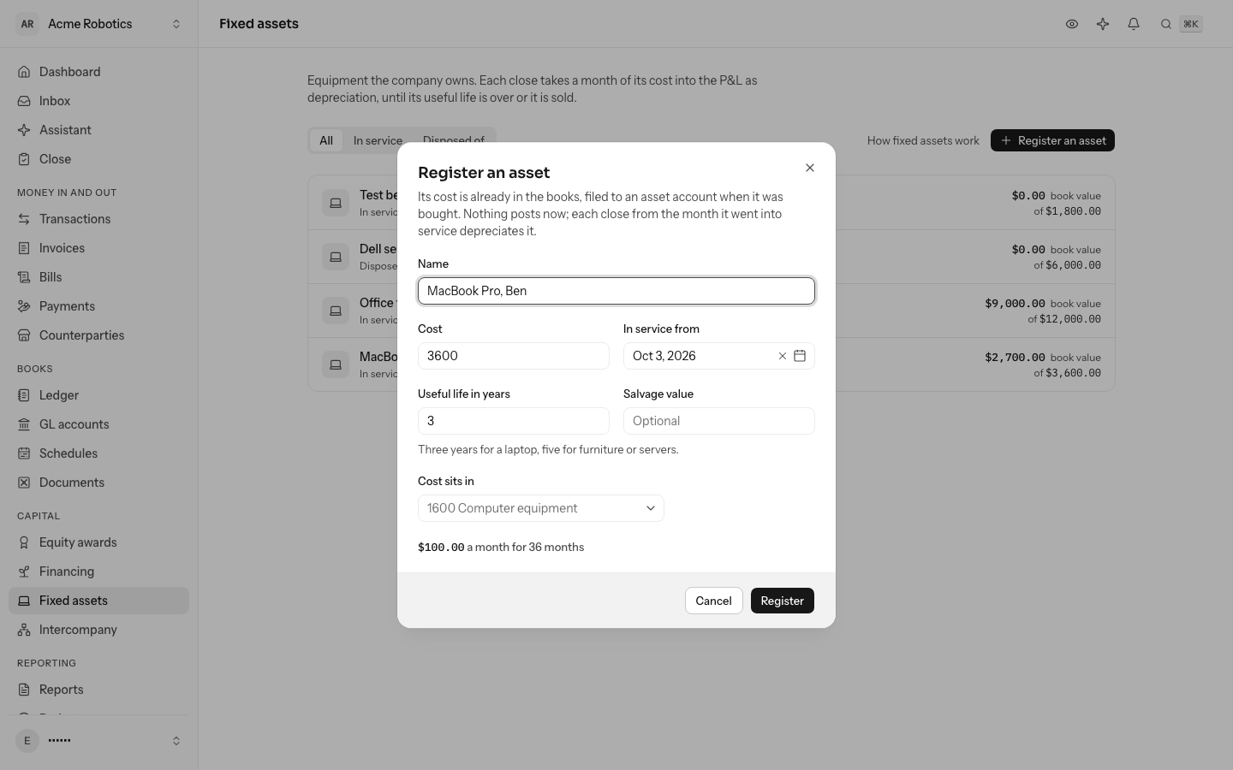The image size is (1233, 770).
Task: Open Counterparties page
Action: 98,335
